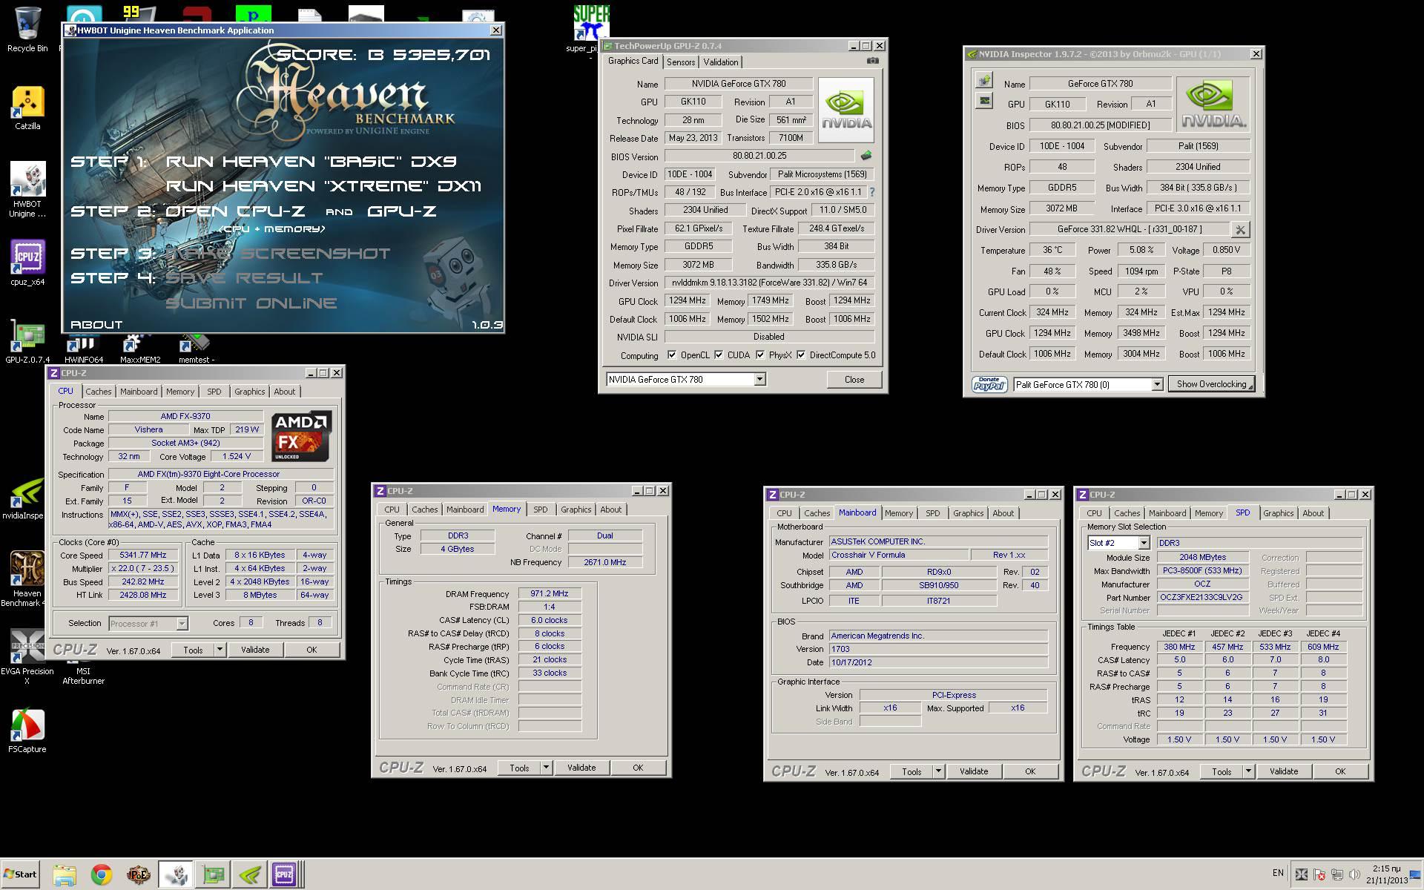Click the EN language indicator
Viewport: 1424px width, 890px height.
(x=1278, y=873)
